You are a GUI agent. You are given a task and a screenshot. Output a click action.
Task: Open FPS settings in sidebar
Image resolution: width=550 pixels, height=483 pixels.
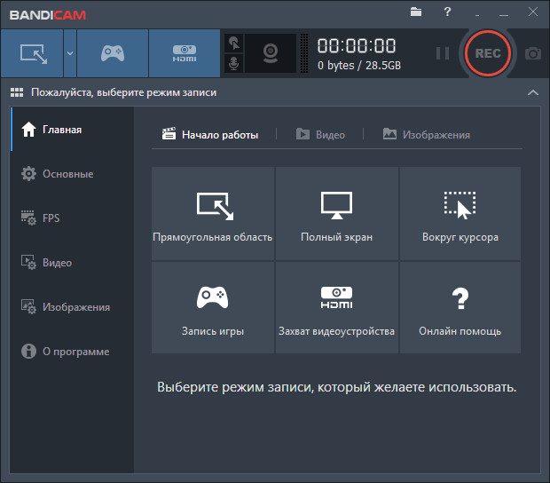click(x=51, y=218)
